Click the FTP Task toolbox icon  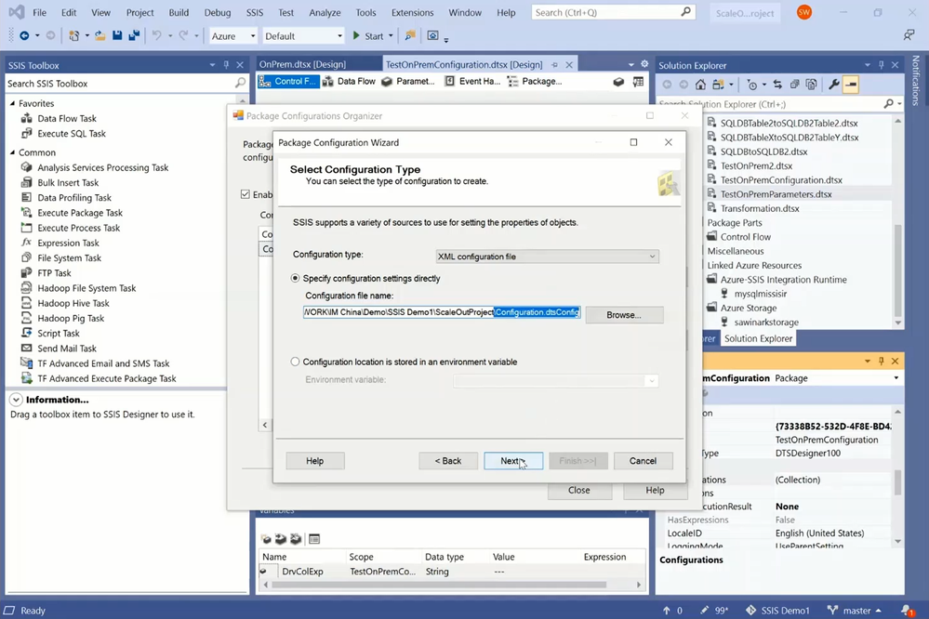[27, 272]
